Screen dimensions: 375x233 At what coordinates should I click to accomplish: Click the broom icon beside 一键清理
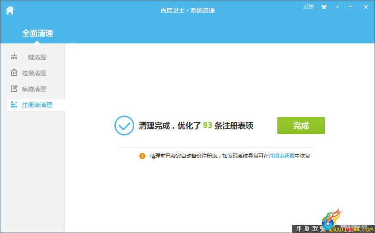14,57
